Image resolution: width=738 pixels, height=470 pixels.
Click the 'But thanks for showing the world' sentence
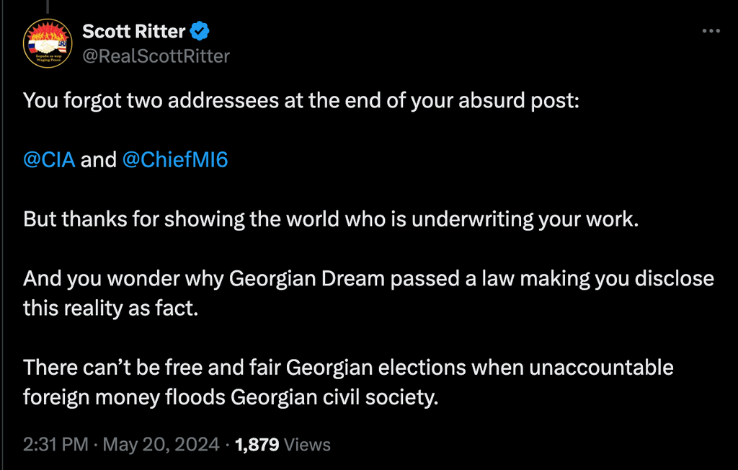click(x=331, y=219)
